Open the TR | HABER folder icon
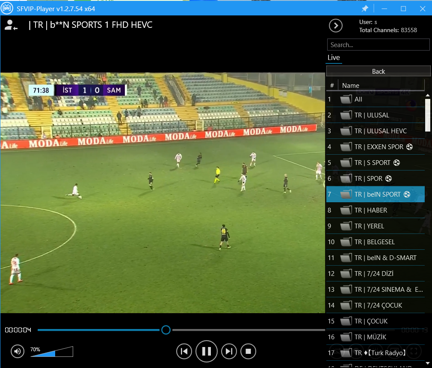432x368 pixels. pos(346,210)
